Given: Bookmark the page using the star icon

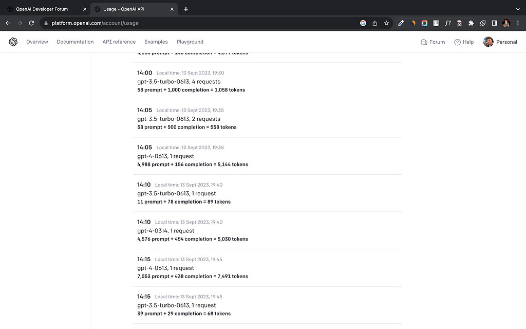Looking at the screenshot, I should (386, 23).
